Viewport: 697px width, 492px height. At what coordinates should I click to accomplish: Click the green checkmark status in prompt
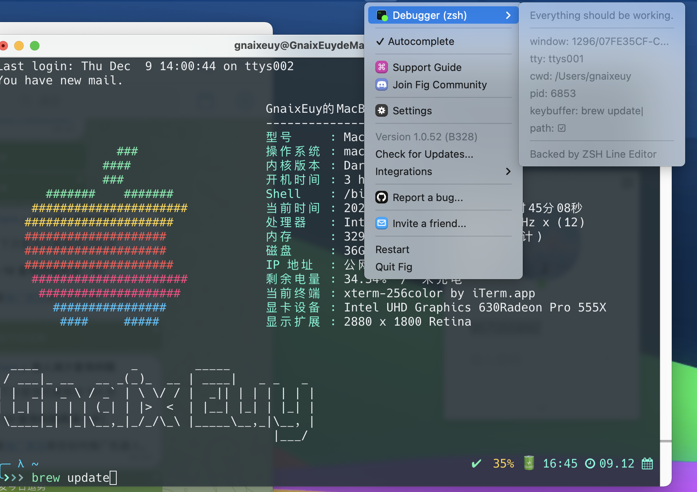(476, 464)
